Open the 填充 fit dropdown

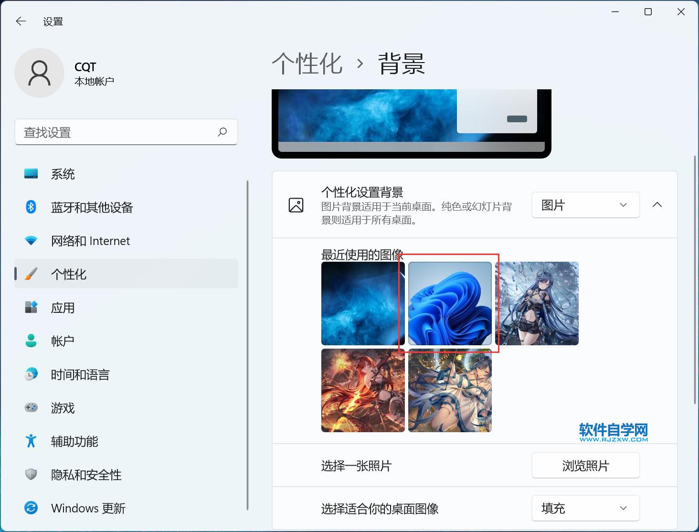[x=585, y=508]
